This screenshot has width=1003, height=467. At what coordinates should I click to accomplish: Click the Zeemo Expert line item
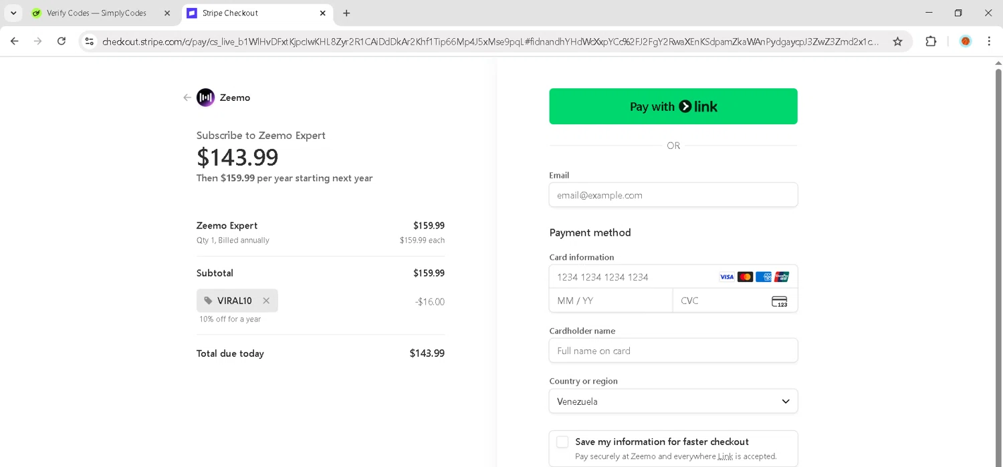click(x=227, y=226)
